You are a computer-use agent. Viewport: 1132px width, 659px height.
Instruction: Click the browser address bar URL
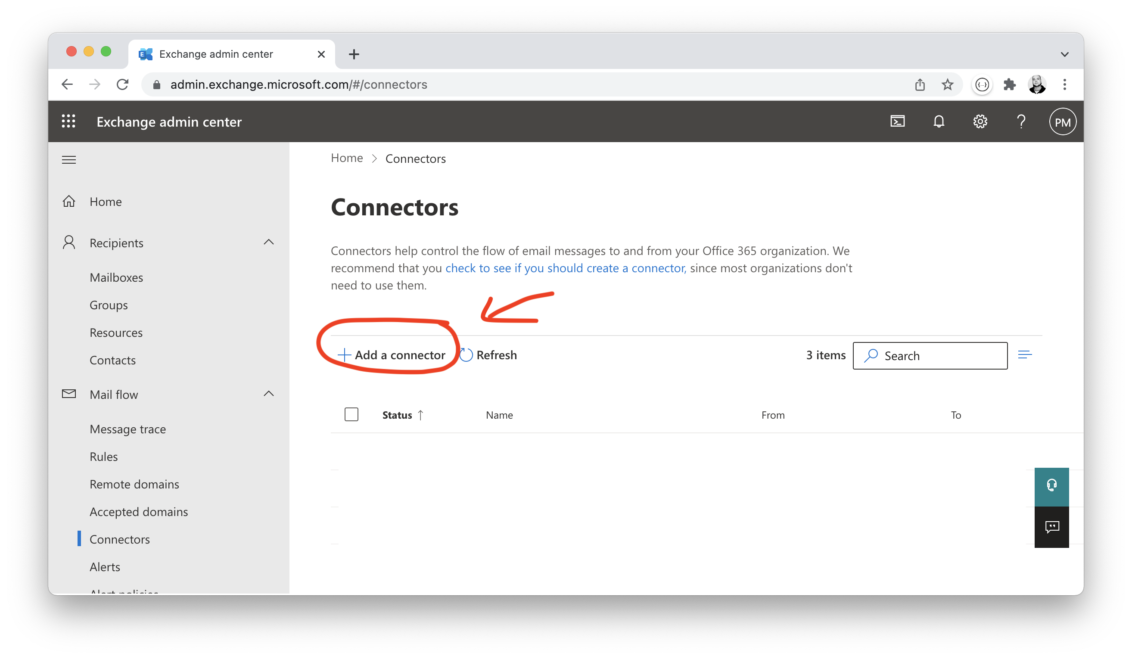tap(299, 84)
